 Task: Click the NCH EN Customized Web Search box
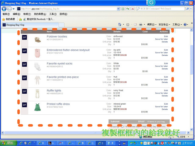[161, 9]
